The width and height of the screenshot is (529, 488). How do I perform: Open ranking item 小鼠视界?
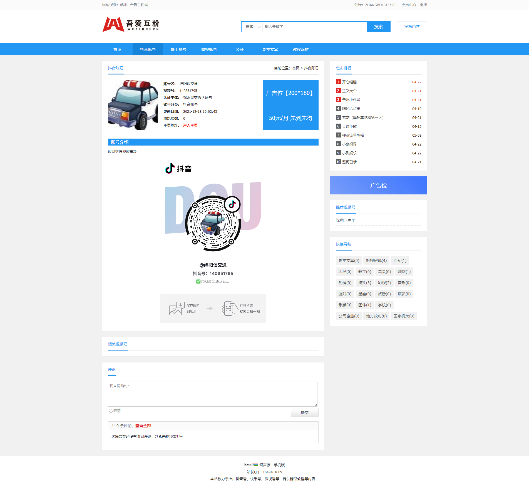coord(349,144)
